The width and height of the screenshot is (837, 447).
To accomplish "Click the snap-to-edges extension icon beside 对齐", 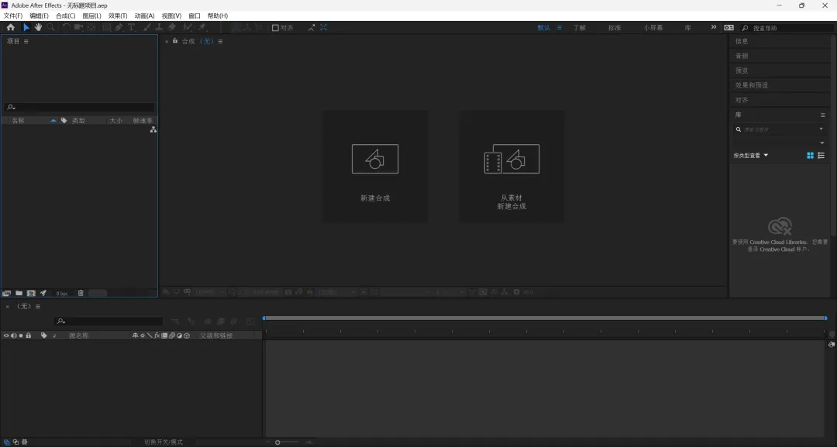I will pyautogui.click(x=312, y=28).
